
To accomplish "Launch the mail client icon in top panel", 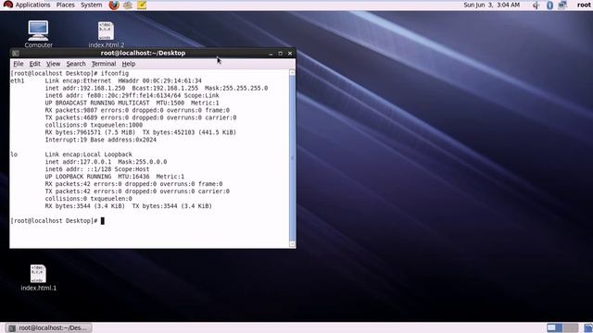I will tap(128, 6).
